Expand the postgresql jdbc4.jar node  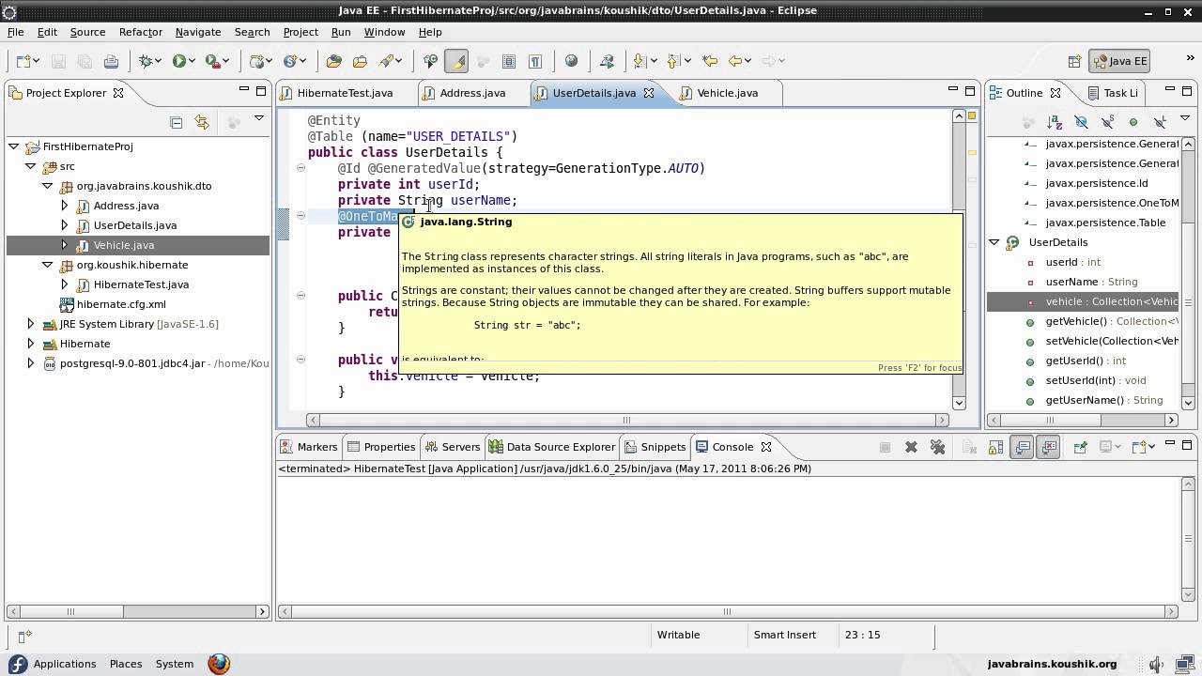[31, 363]
